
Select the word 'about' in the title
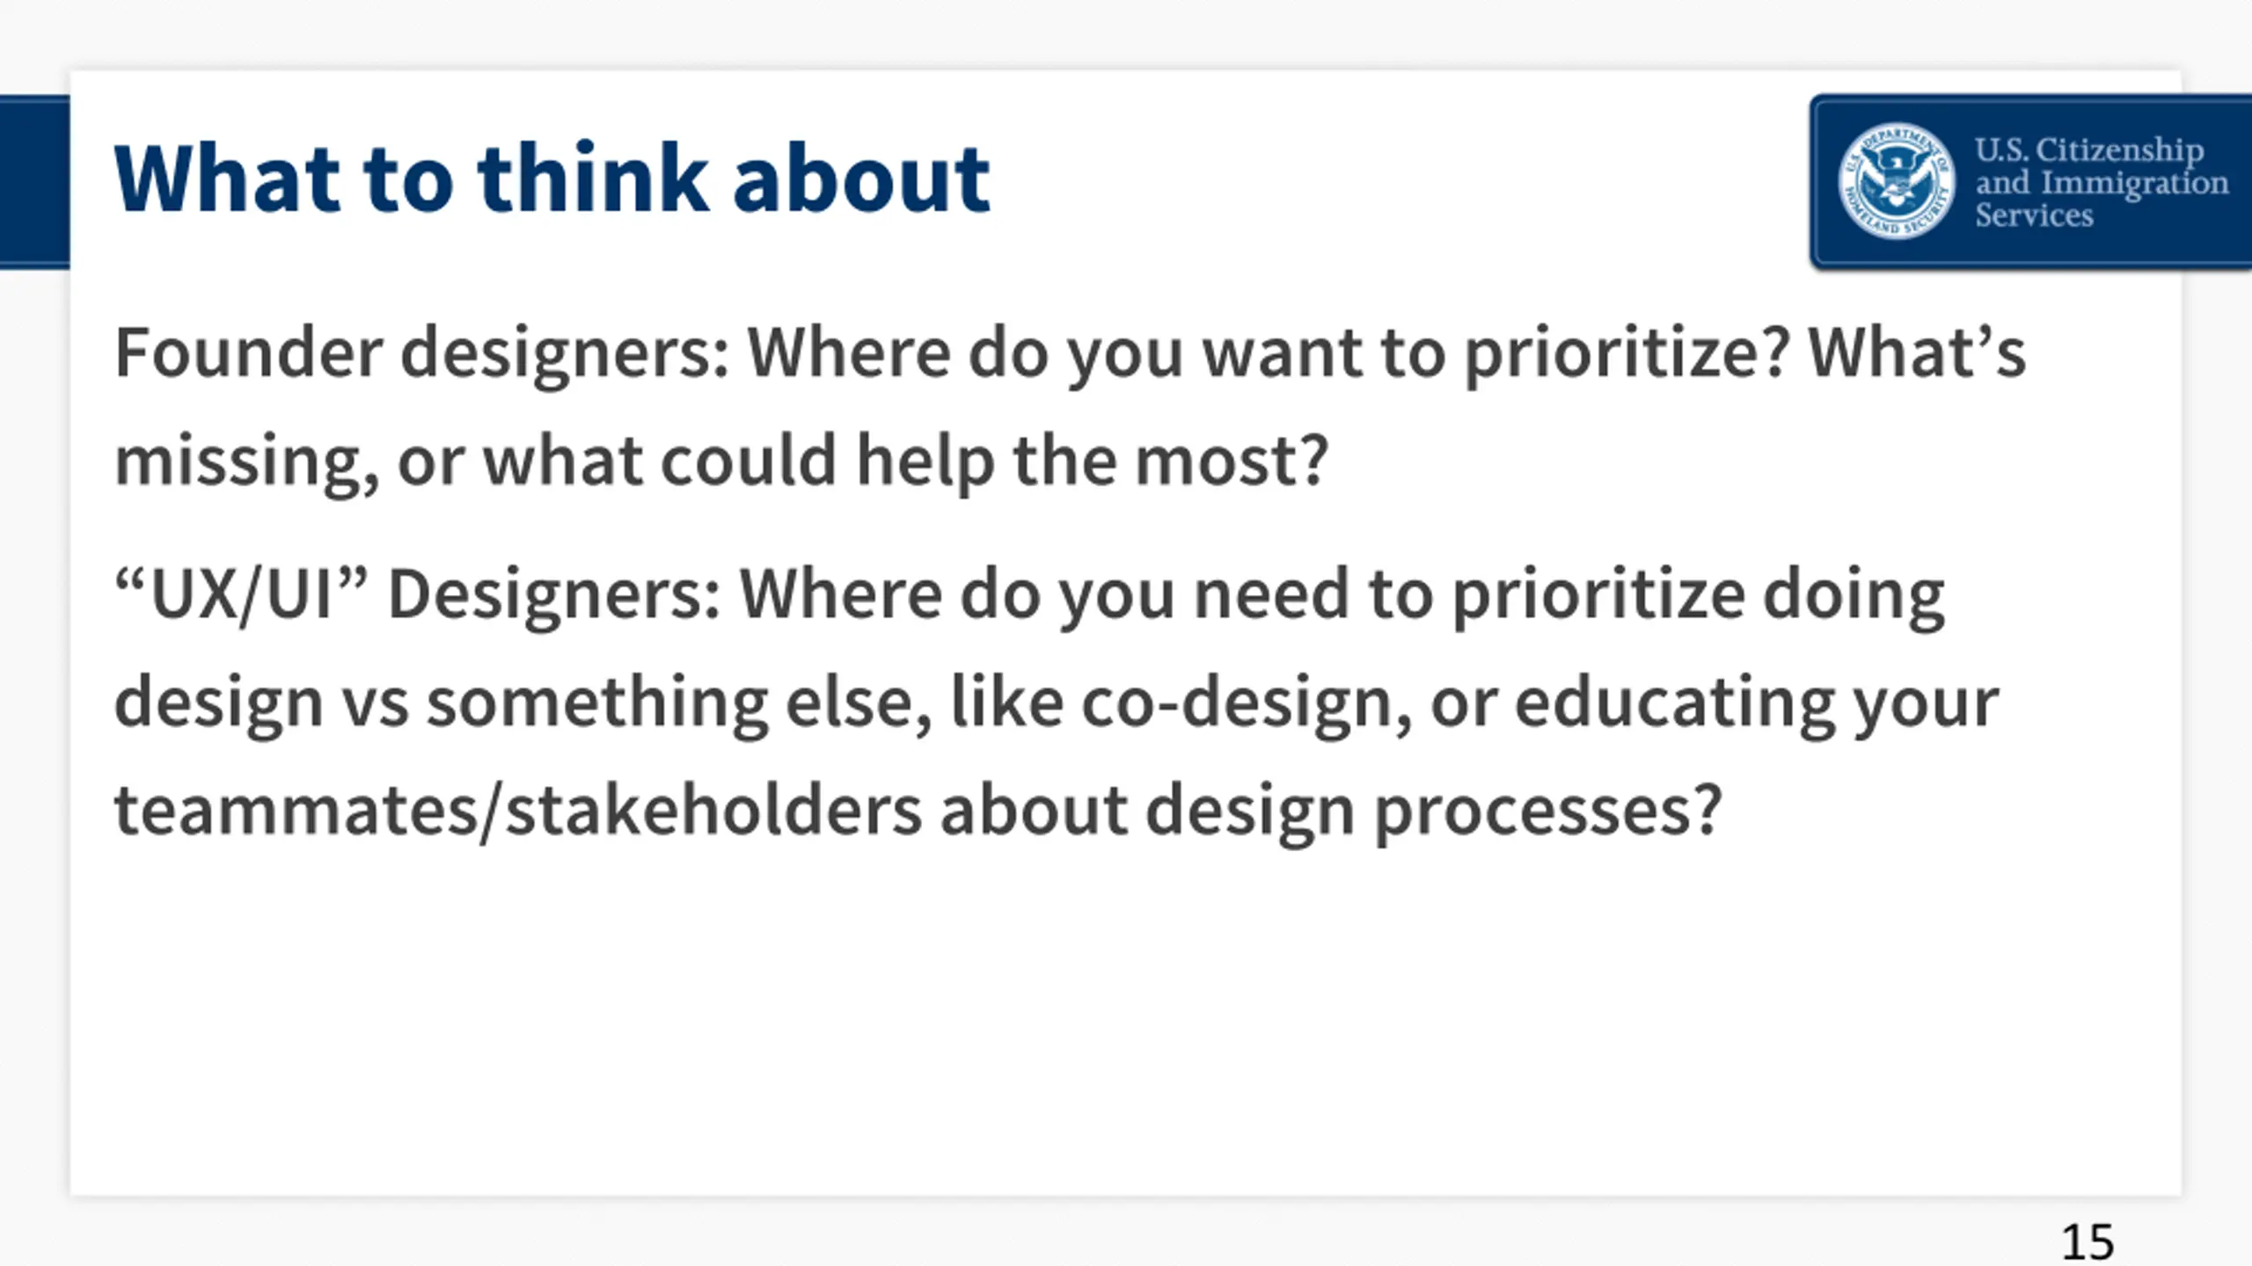(861, 179)
